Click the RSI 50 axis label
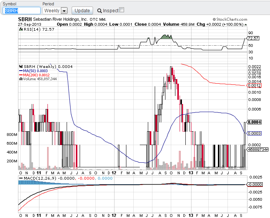The height and width of the screenshot is (218, 270). (250, 45)
